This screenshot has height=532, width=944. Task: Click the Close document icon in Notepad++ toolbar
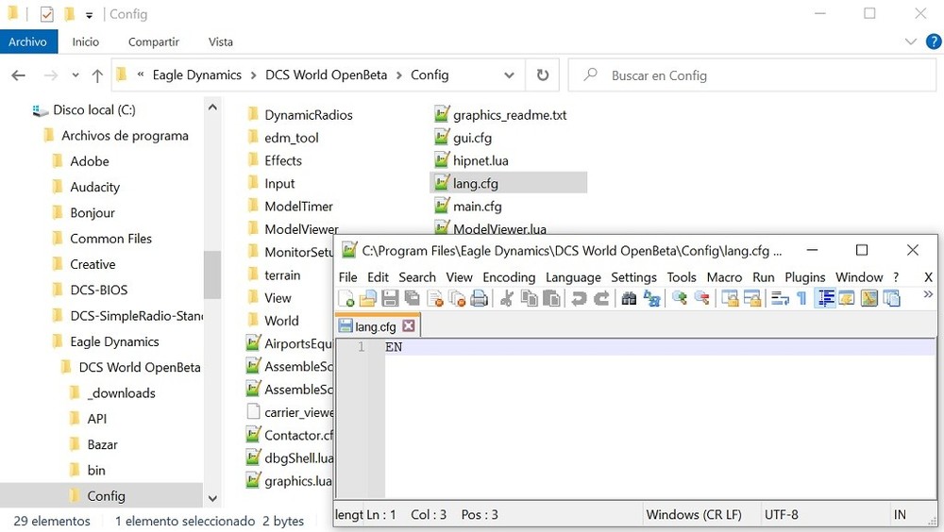coord(434,298)
